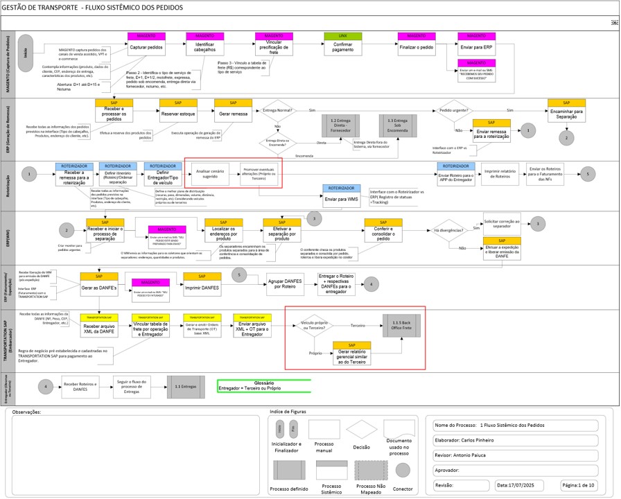This screenshot has width=621, height=499.
Task: Select connector 1 at start of Roteirização lane
Action: pos(29,174)
